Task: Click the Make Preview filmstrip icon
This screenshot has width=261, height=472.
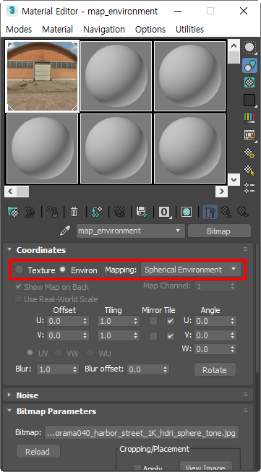Action: pyautogui.click(x=249, y=135)
